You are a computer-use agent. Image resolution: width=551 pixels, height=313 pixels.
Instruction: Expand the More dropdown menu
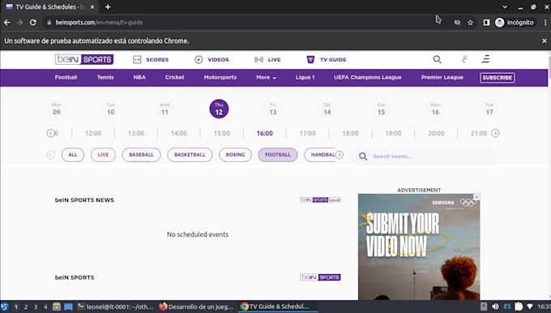pos(266,77)
